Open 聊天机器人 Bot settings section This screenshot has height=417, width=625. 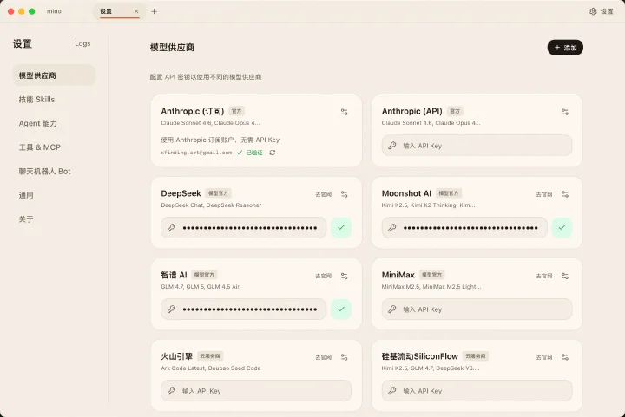coord(54,171)
